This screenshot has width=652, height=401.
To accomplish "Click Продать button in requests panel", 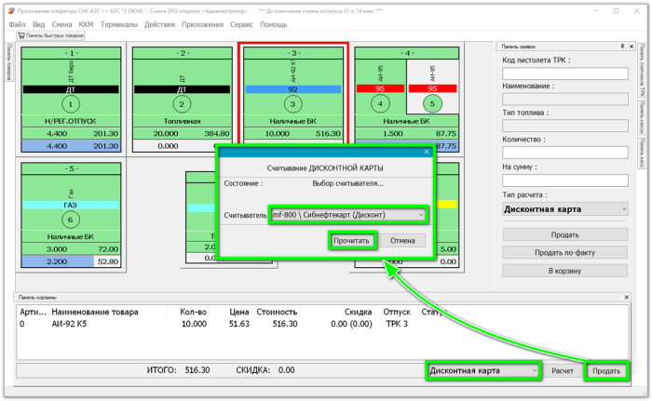I will coord(565,234).
